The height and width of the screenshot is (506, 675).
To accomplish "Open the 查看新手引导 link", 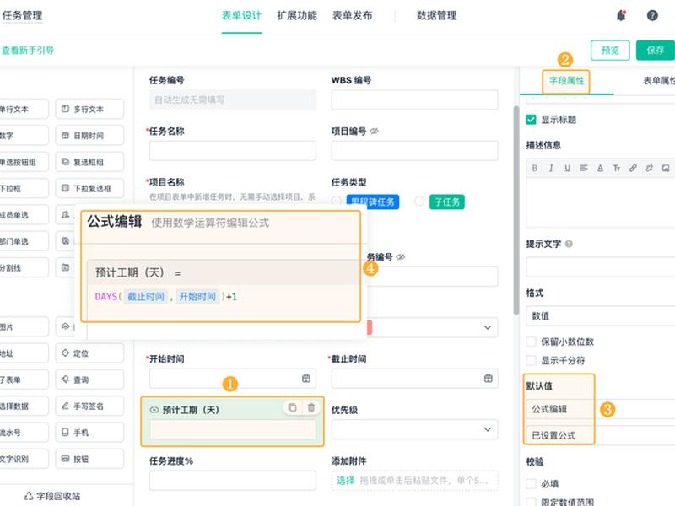I will [27, 51].
